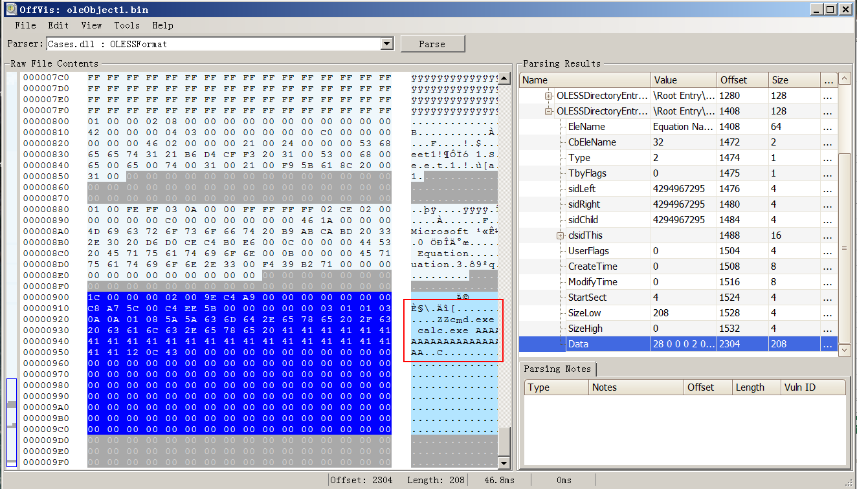This screenshot has height=489, width=857.
Task: Click the Length column header in Parsing Notes
Action: pyautogui.click(x=757, y=387)
